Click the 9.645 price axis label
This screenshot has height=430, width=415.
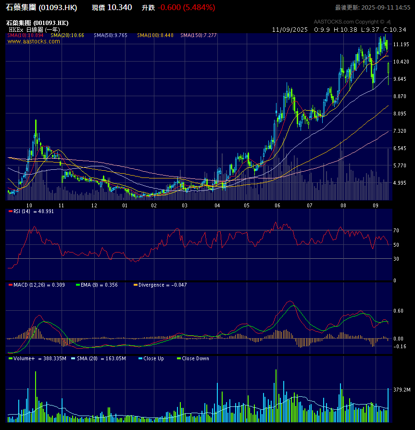(400, 79)
